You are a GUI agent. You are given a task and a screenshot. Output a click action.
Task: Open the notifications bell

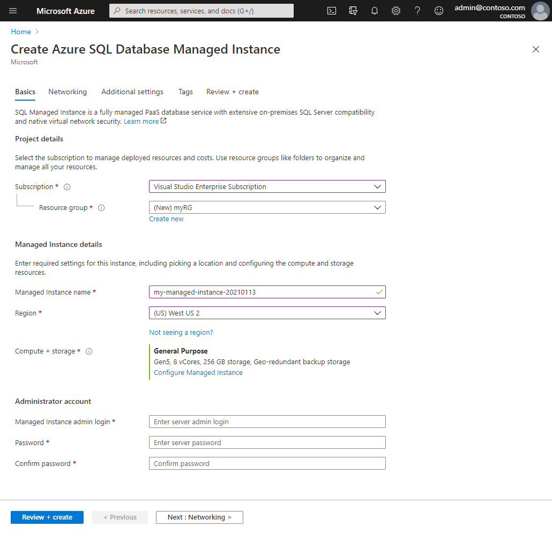pos(374,11)
